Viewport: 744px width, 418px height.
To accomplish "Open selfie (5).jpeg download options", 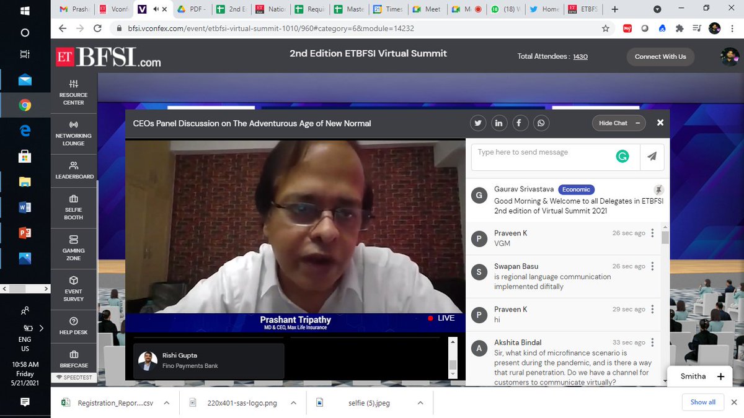I will [420, 403].
